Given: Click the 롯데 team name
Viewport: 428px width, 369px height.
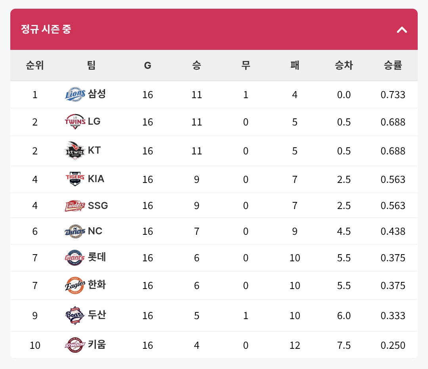Looking at the screenshot, I should tap(97, 257).
